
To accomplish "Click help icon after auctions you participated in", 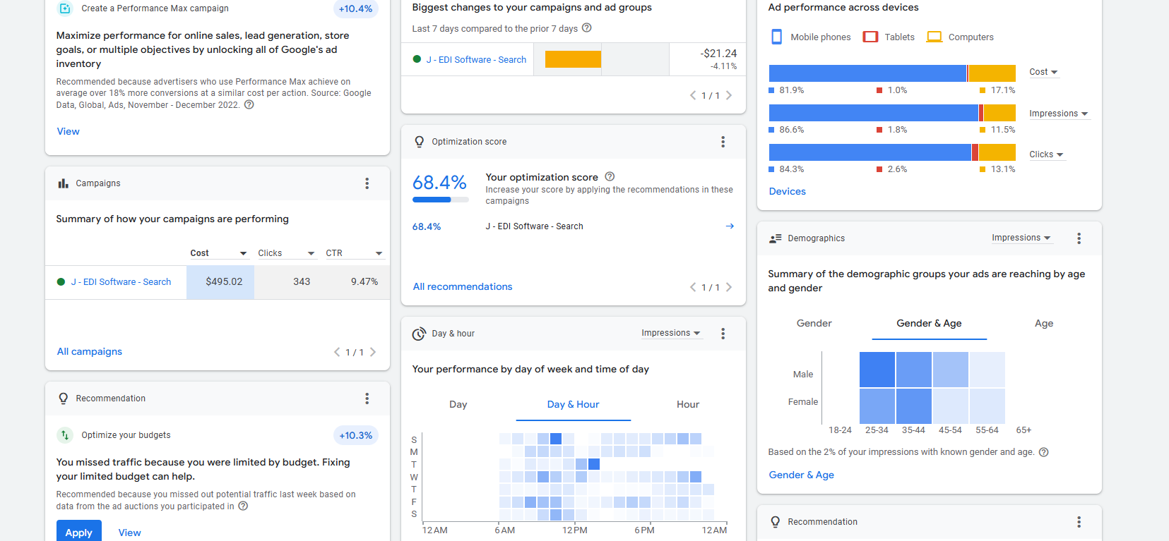I will point(243,506).
